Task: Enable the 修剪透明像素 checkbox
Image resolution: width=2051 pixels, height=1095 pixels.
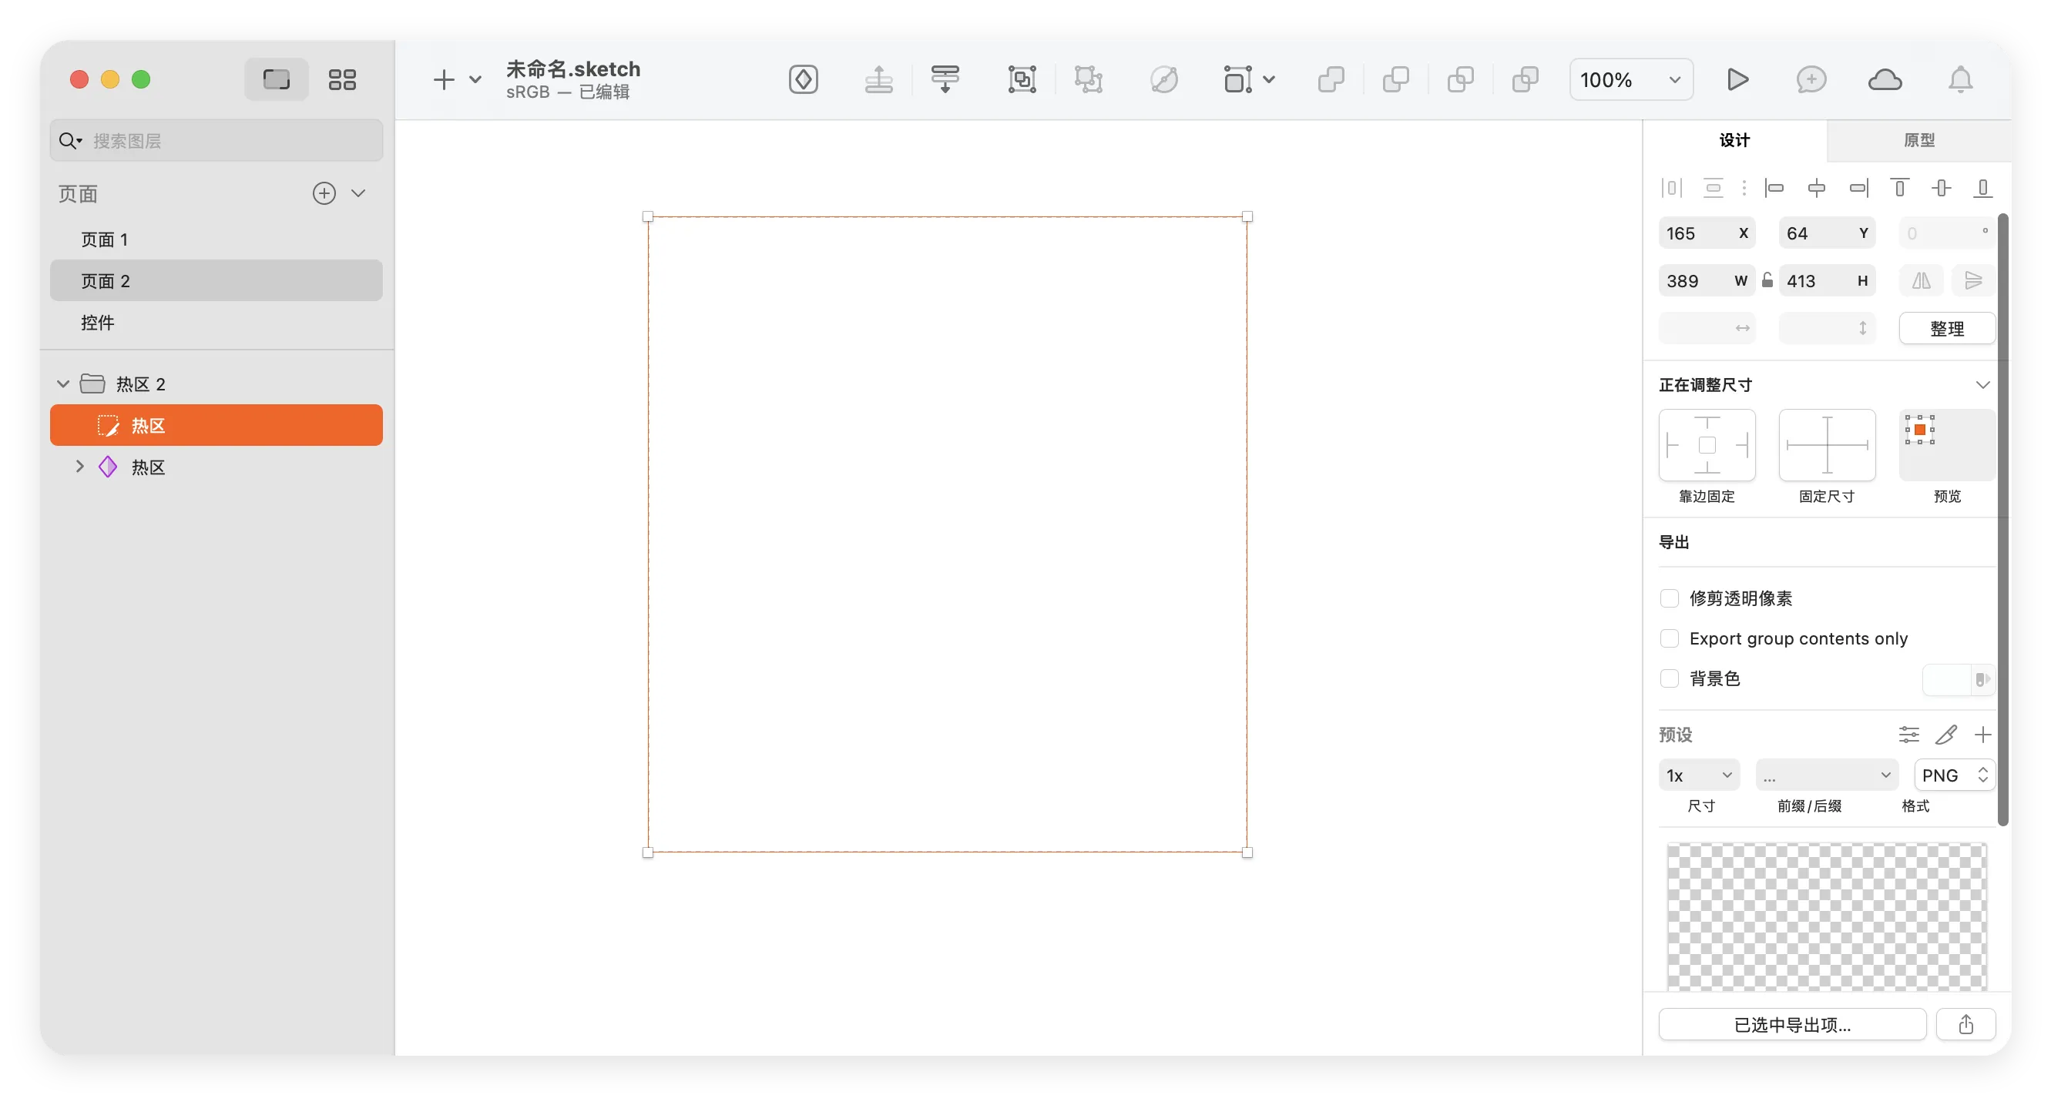Action: click(x=1670, y=598)
